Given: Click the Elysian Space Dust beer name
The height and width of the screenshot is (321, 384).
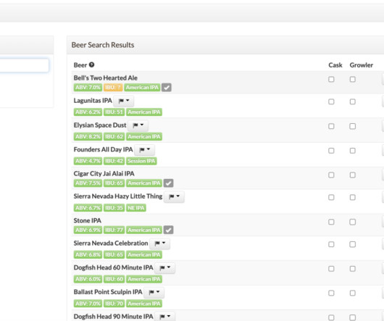Looking at the screenshot, I should [100, 125].
